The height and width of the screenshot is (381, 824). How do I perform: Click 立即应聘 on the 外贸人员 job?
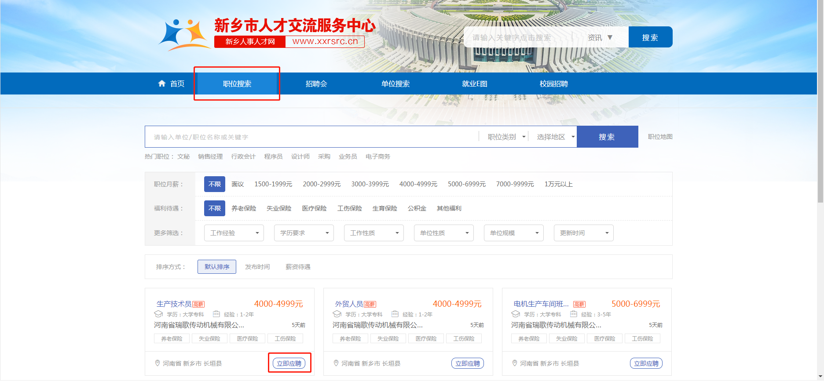[467, 363]
